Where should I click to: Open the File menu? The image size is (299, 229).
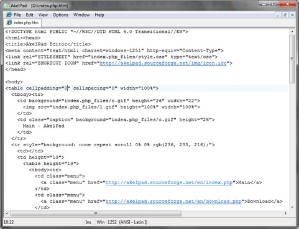pyautogui.click(x=17, y=15)
